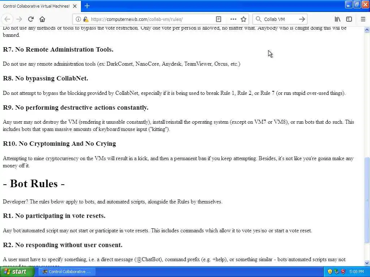Open page actions three-dot menu
Screen dimensions: 370x277
[x=233, y=19]
